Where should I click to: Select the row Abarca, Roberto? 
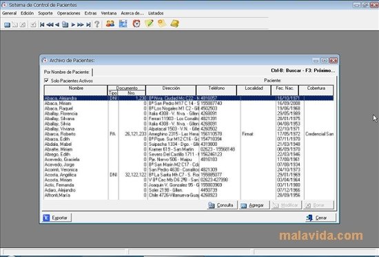(189, 134)
